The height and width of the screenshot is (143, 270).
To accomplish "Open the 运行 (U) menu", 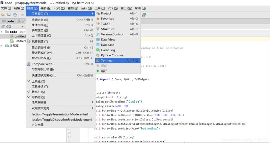I will point(86,8).
